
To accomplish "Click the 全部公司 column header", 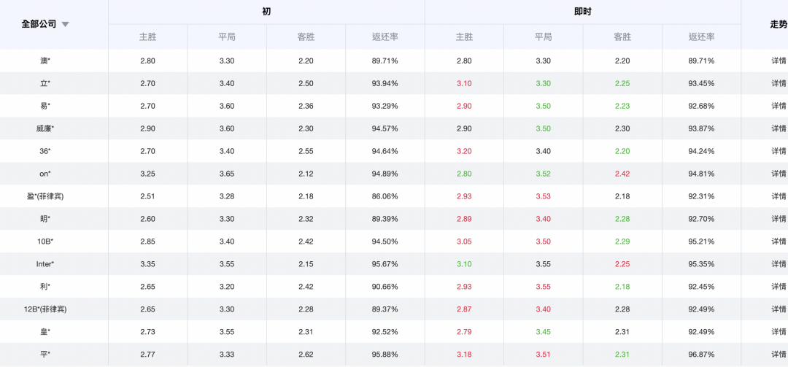I will [x=39, y=24].
